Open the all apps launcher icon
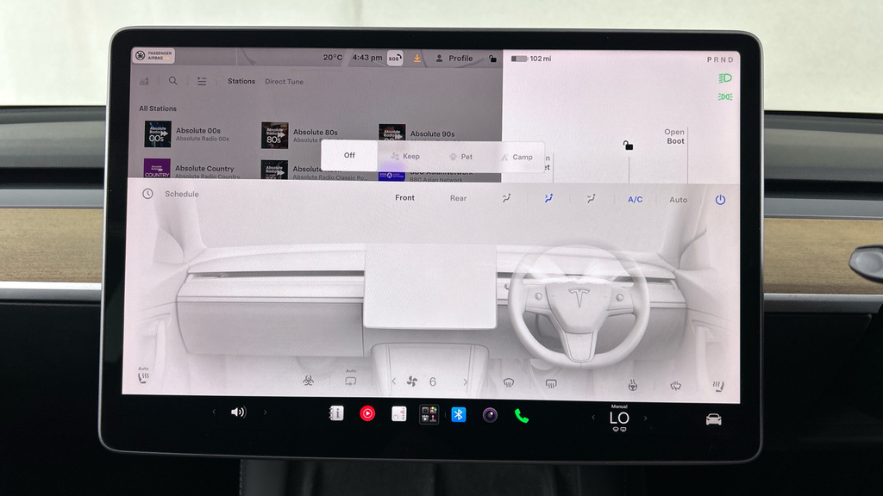 [429, 415]
